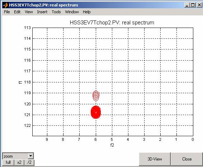Open the View menu
The height and width of the screenshot is (167, 203).
click(29, 12)
